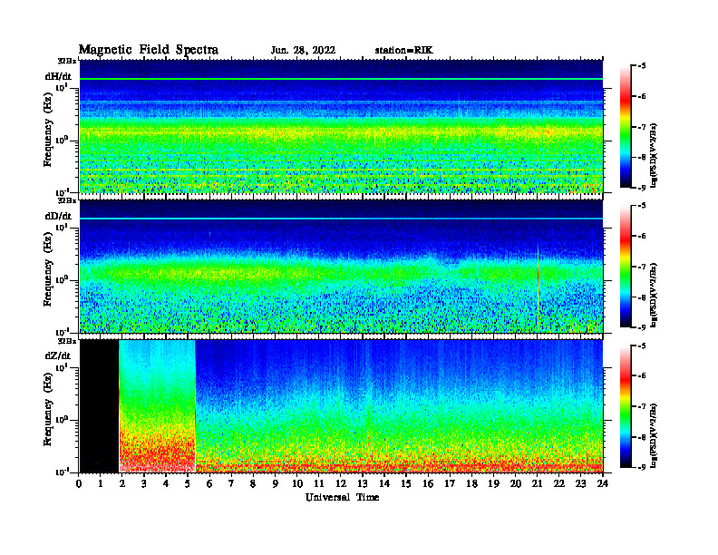Click the dZ/dt panel color bar
This screenshot has height=555, width=718.
[x=626, y=406]
